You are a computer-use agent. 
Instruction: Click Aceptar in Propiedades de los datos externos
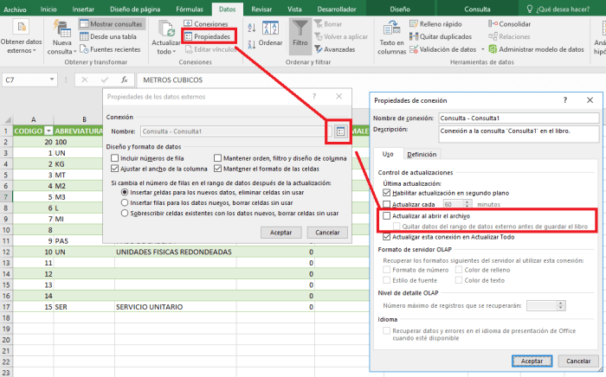point(281,233)
